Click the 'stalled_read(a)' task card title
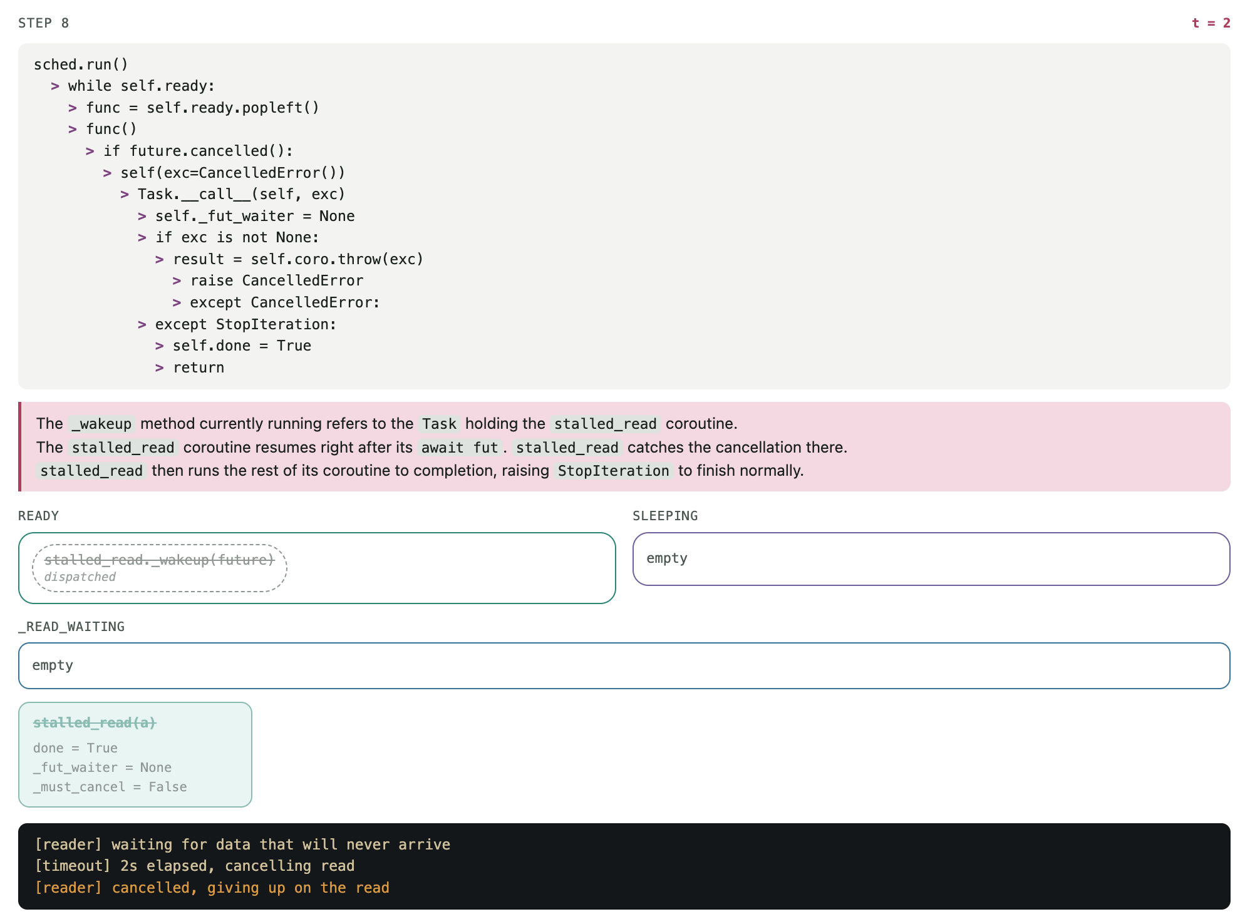 95,722
